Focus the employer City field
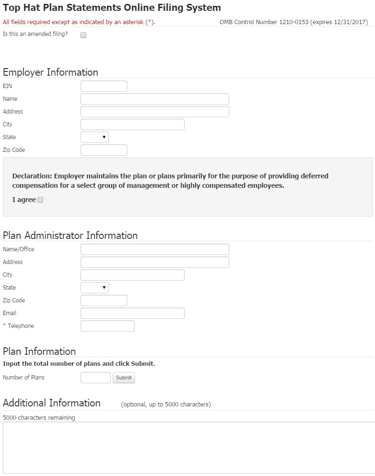The image size is (375, 476). (x=132, y=124)
